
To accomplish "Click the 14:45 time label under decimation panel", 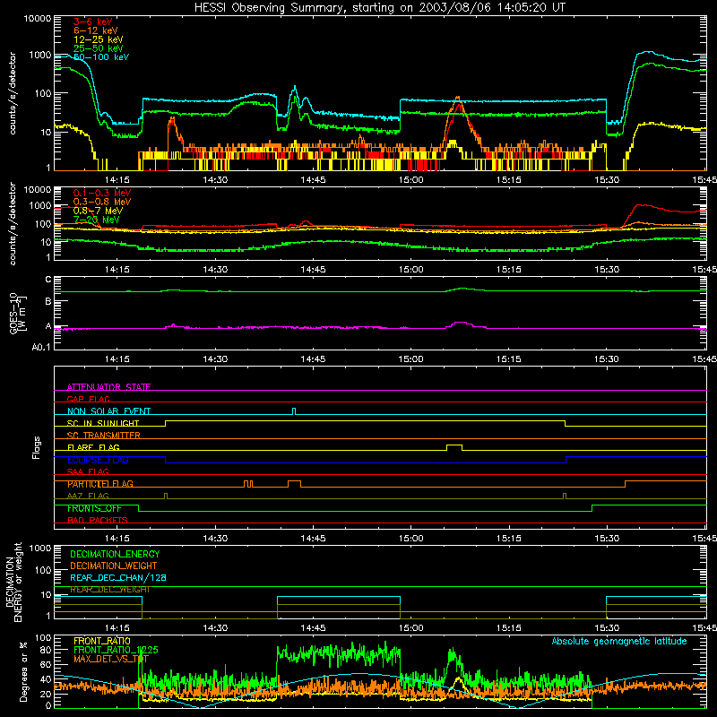I will (x=313, y=628).
